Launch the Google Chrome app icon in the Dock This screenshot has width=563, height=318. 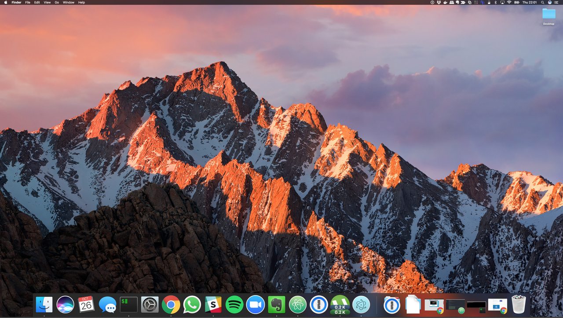171,304
